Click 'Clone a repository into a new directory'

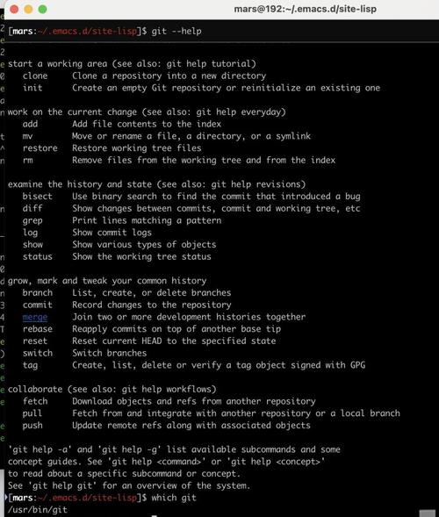pos(169,75)
